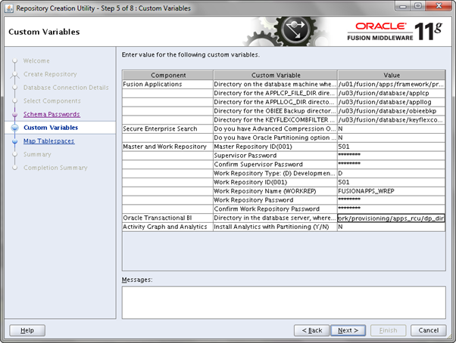Click the Confirm Supervisor Password value field

click(x=391, y=165)
